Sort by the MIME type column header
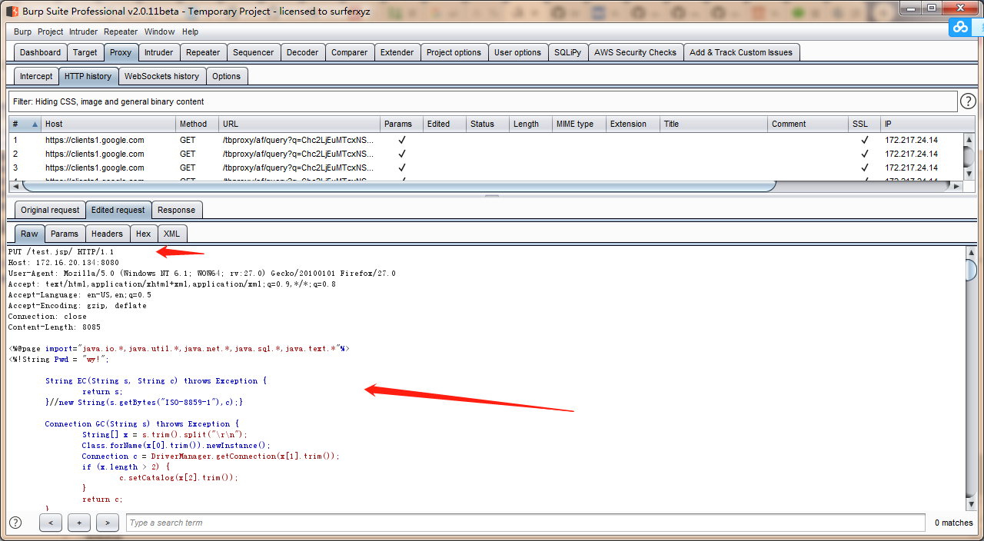Image resolution: width=984 pixels, height=541 pixels. click(579, 124)
